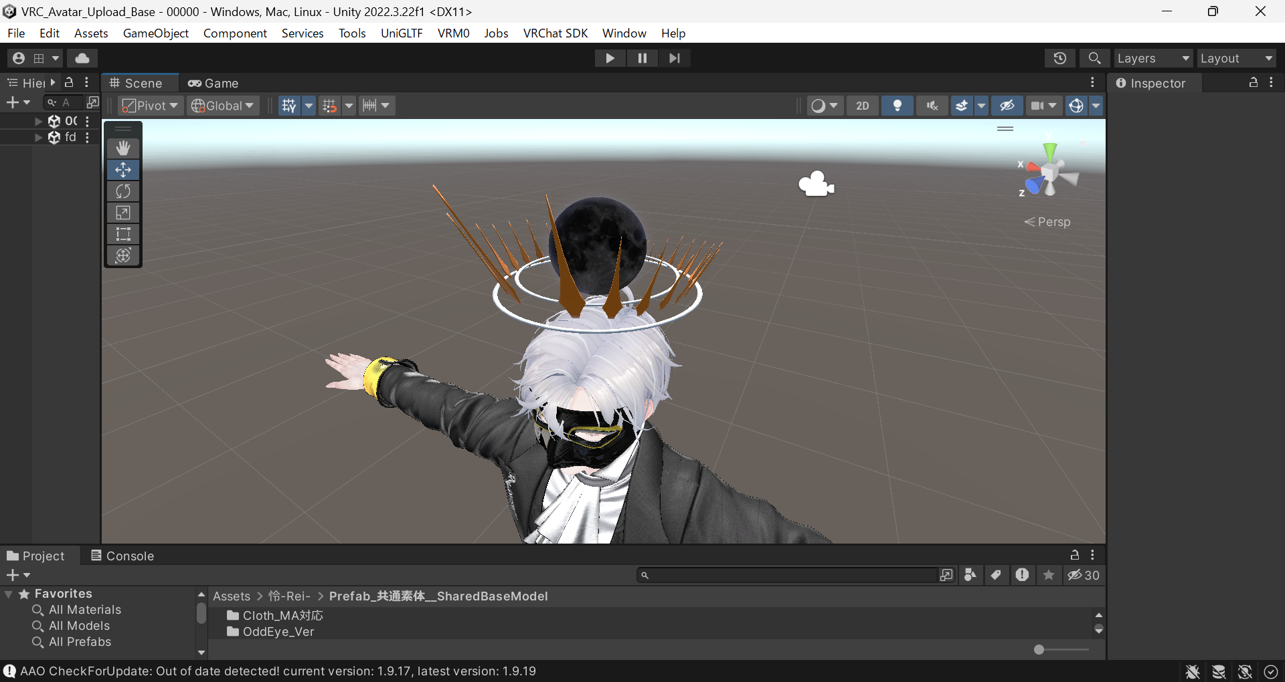The width and height of the screenshot is (1285, 682).
Task: Select the Rect tool
Action: 123,234
